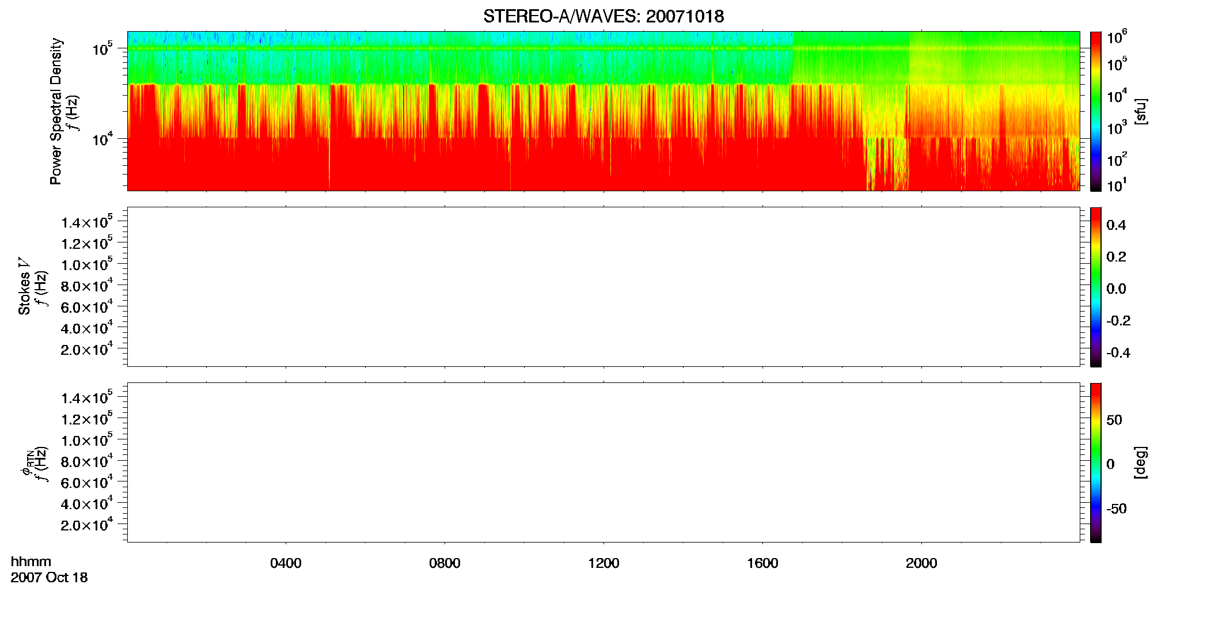Select the "Power Spectral Density" axis label
The image size is (1207, 622).
click(56, 111)
